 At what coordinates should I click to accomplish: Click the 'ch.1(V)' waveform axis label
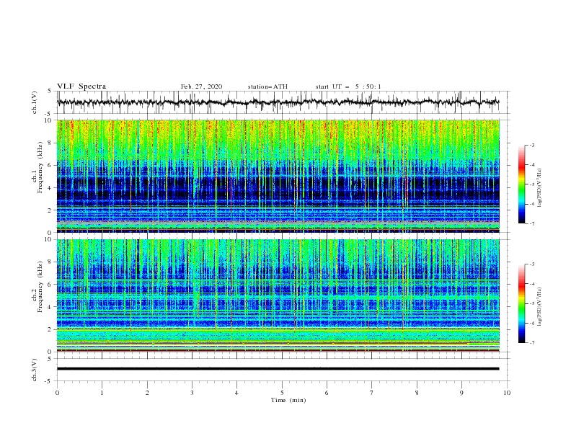(35, 102)
